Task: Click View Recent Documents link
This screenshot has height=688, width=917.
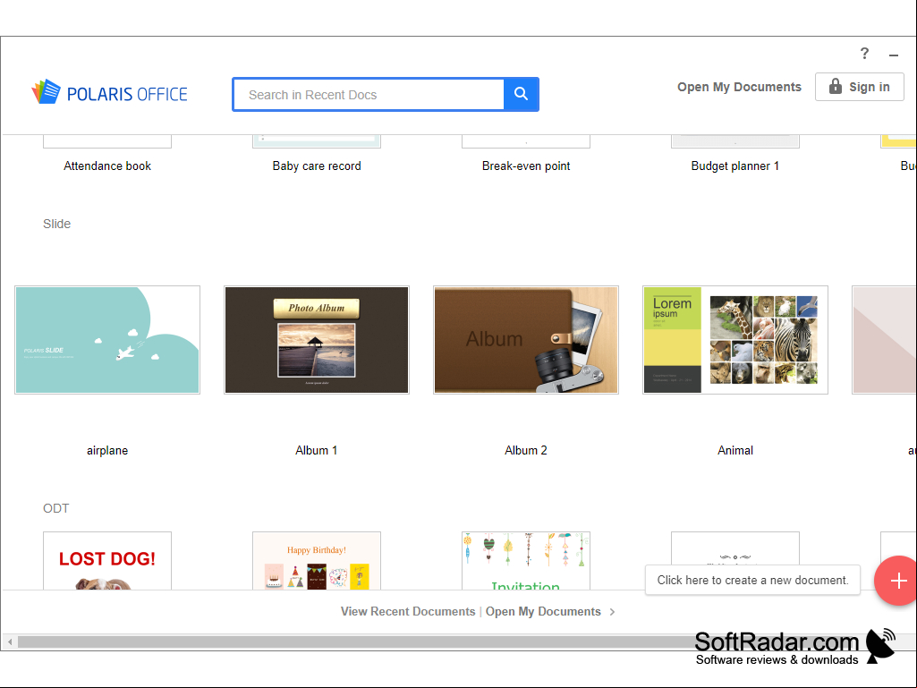Action: click(x=408, y=611)
